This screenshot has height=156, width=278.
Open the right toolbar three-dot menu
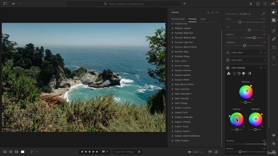[274, 65]
